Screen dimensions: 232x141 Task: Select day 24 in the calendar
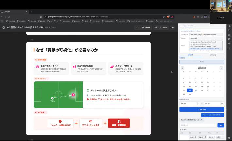point(190,90)
